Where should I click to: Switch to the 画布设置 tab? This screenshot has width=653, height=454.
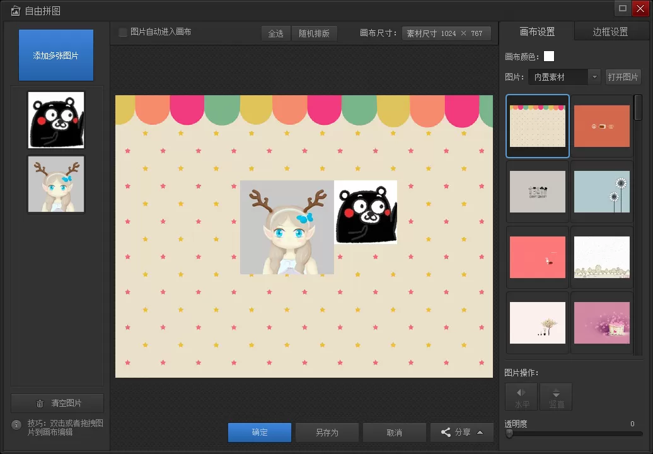[537, 32]
